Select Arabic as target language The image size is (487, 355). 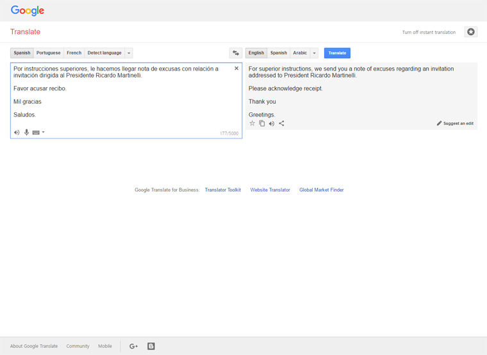tap(300, 53)
